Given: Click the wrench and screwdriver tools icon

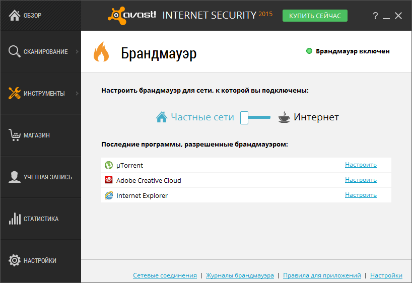Looking at the screenshot, I should click(x=15, y=93).
